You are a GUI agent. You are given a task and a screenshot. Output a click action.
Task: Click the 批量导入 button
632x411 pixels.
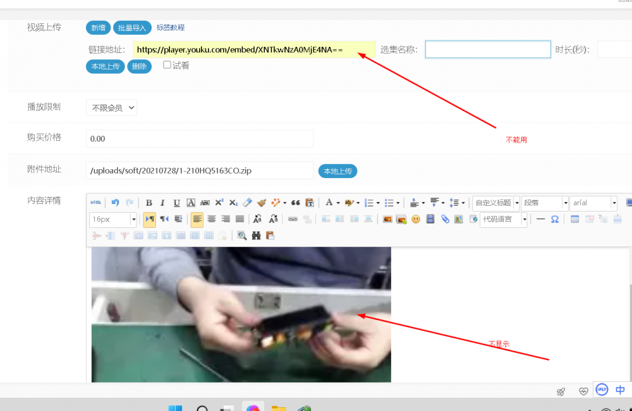click(132, 28)
